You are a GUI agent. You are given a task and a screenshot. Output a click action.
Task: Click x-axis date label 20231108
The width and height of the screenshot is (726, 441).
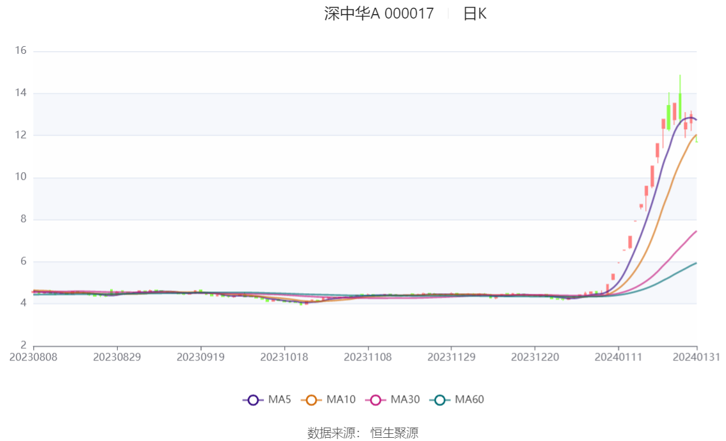367,357
